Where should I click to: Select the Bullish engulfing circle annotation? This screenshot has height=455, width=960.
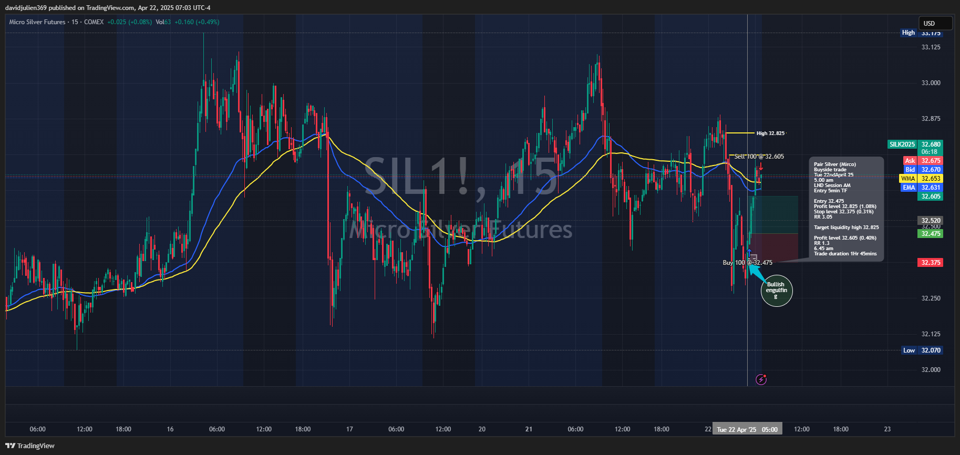pos(777,291)
